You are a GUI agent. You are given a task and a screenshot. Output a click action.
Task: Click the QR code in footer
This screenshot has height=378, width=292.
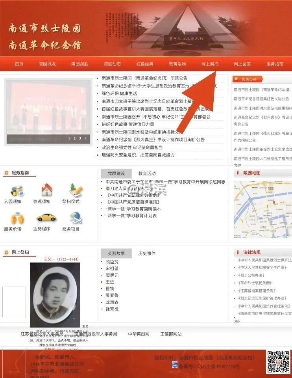(x=278, y=361)
